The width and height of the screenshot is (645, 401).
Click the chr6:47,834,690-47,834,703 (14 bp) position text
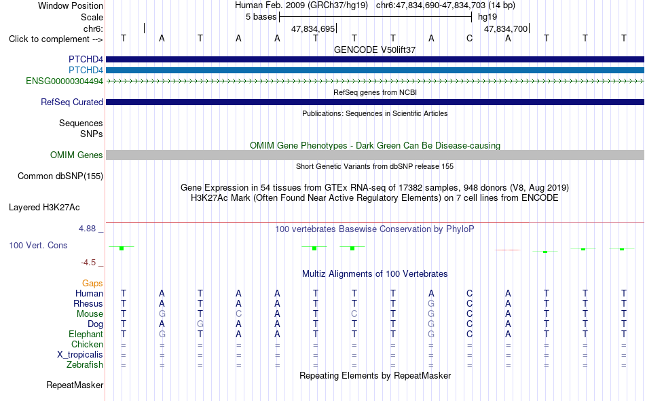click(445, 5)
